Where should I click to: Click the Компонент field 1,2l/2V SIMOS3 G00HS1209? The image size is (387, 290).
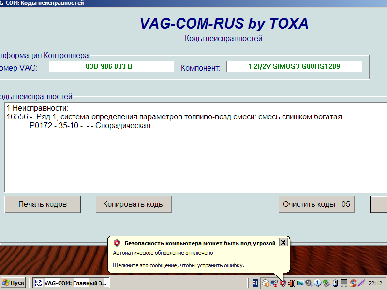(294, 66)
